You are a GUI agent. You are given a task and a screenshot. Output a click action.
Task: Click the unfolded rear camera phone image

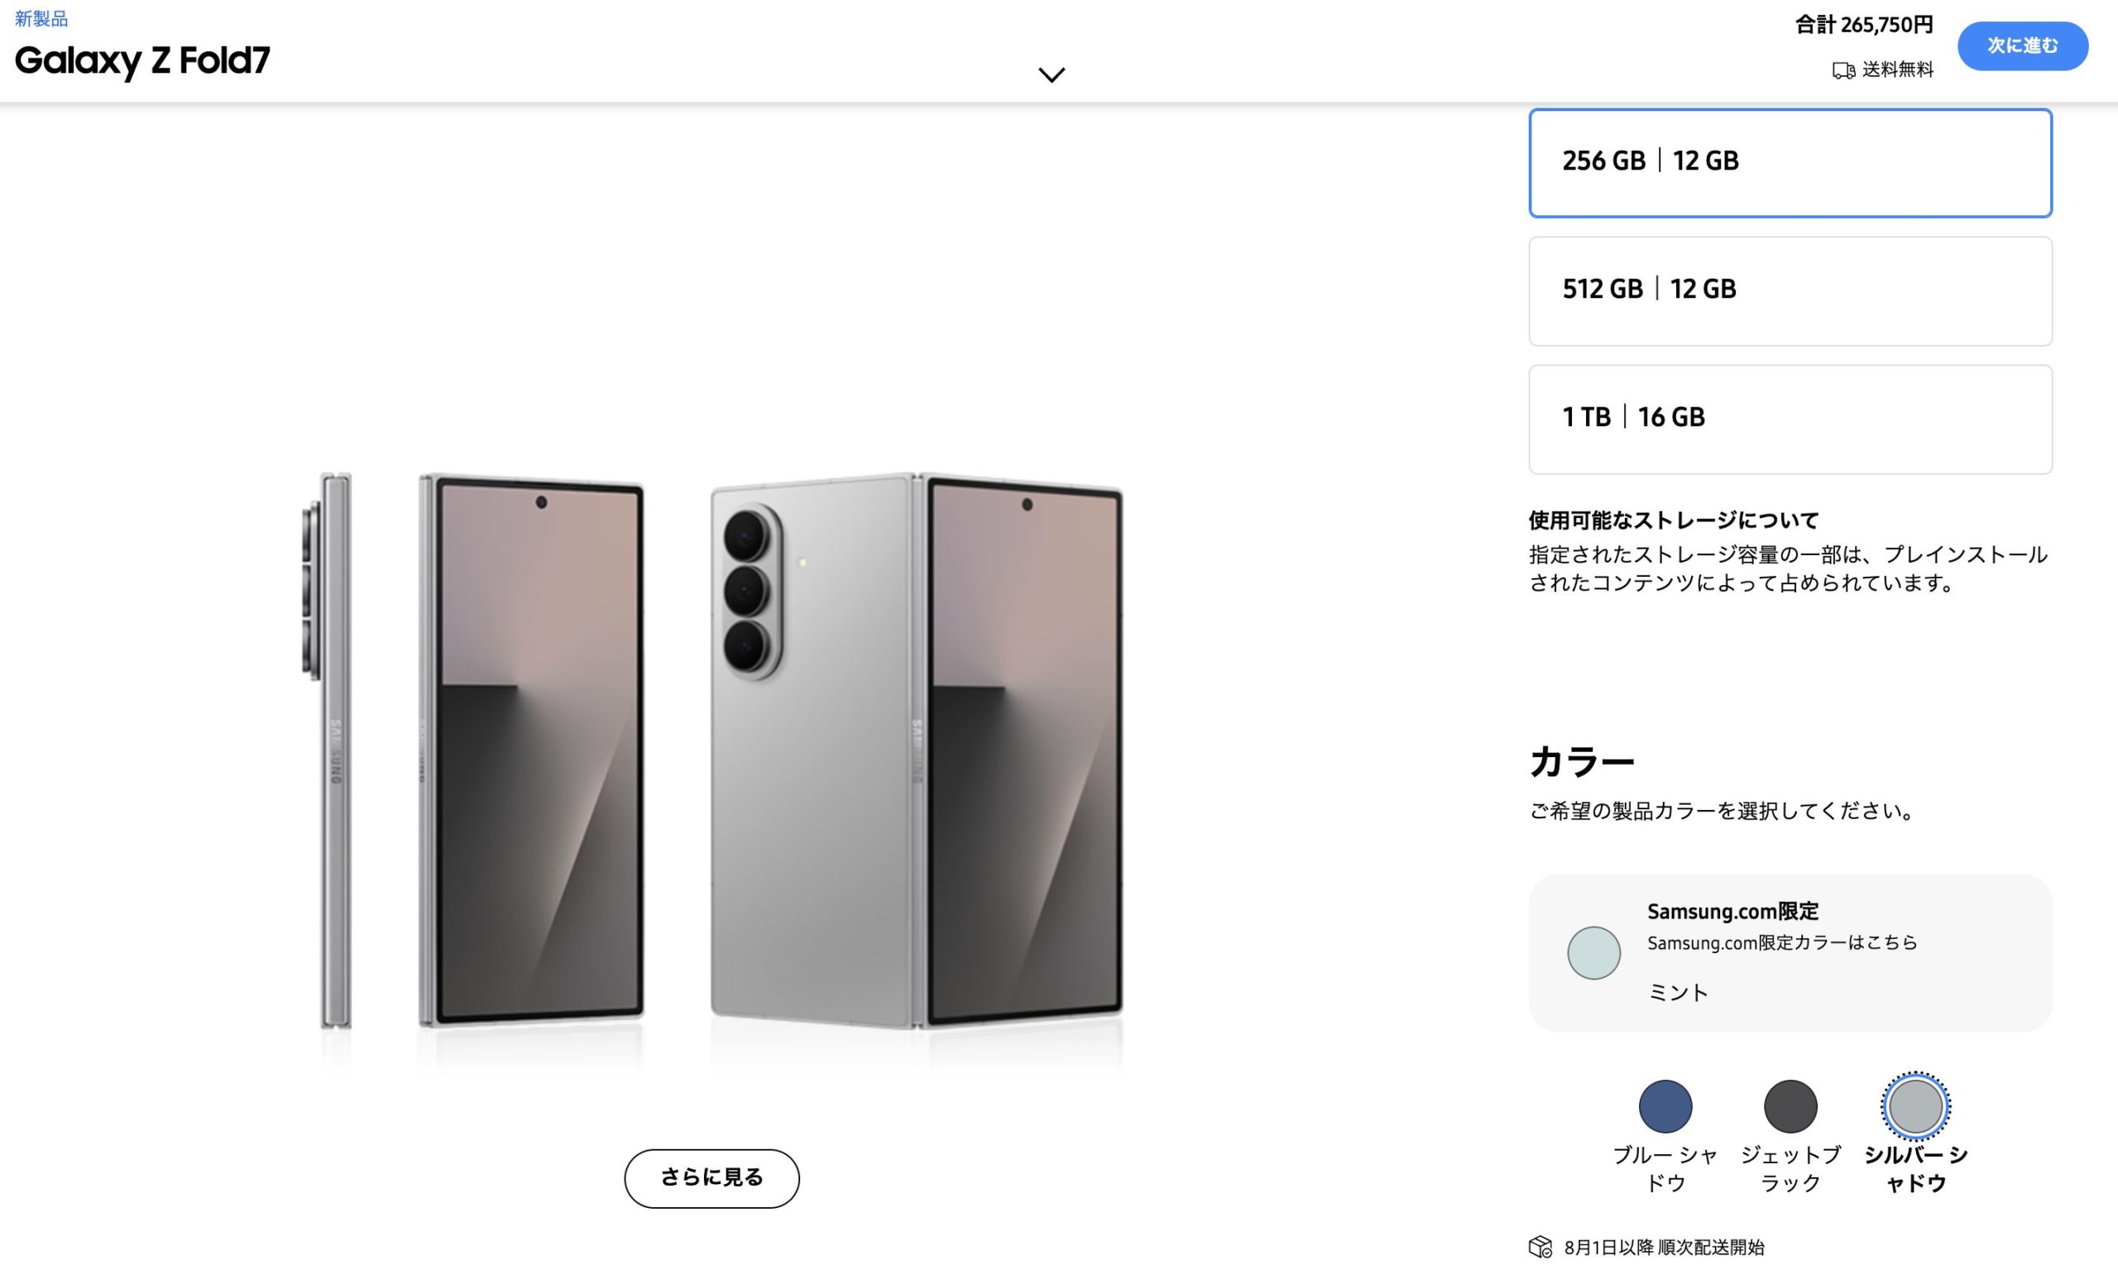pos(916,750)
